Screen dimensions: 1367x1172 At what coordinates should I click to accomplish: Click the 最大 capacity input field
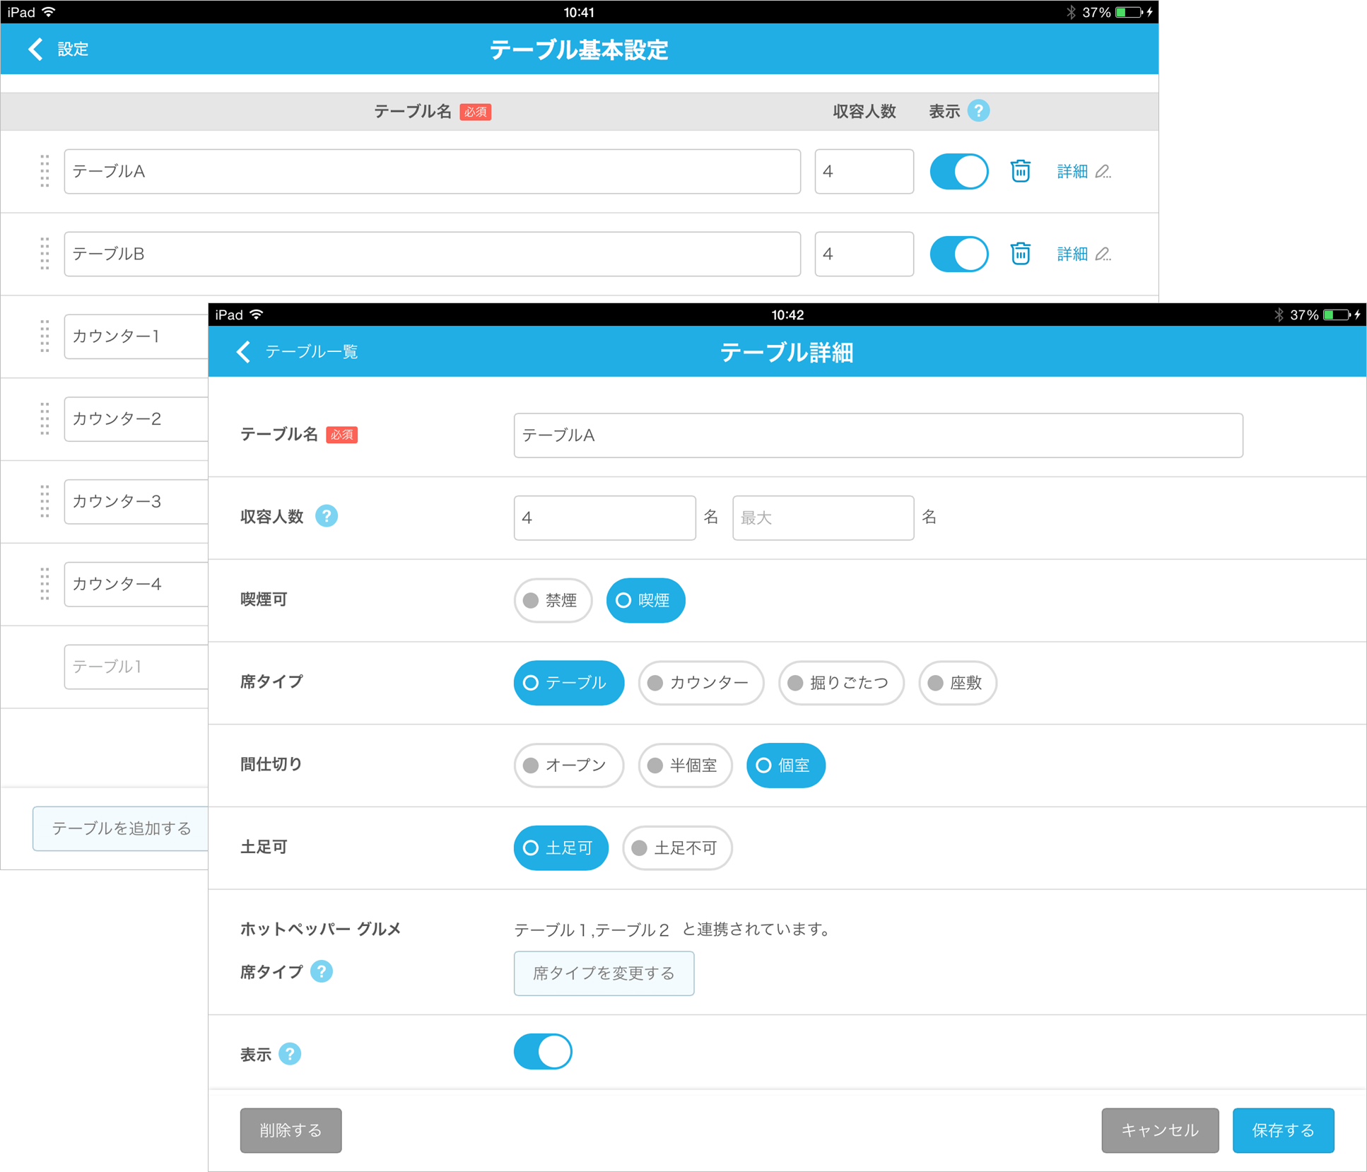pos(823,517)
